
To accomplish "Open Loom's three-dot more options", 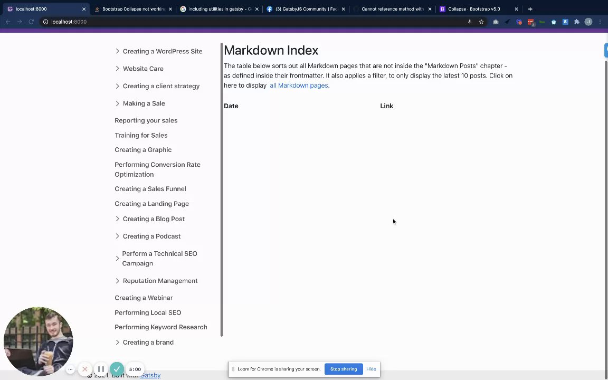I will tap(70, 369).
